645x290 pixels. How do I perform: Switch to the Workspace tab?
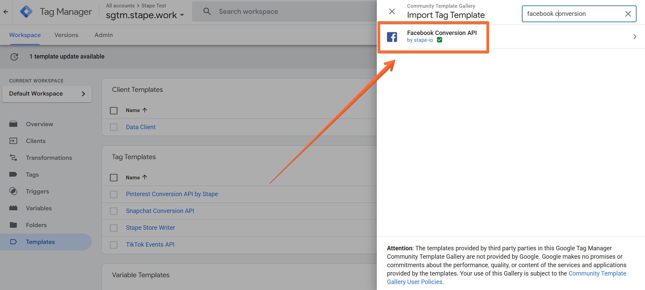[25, 35]
